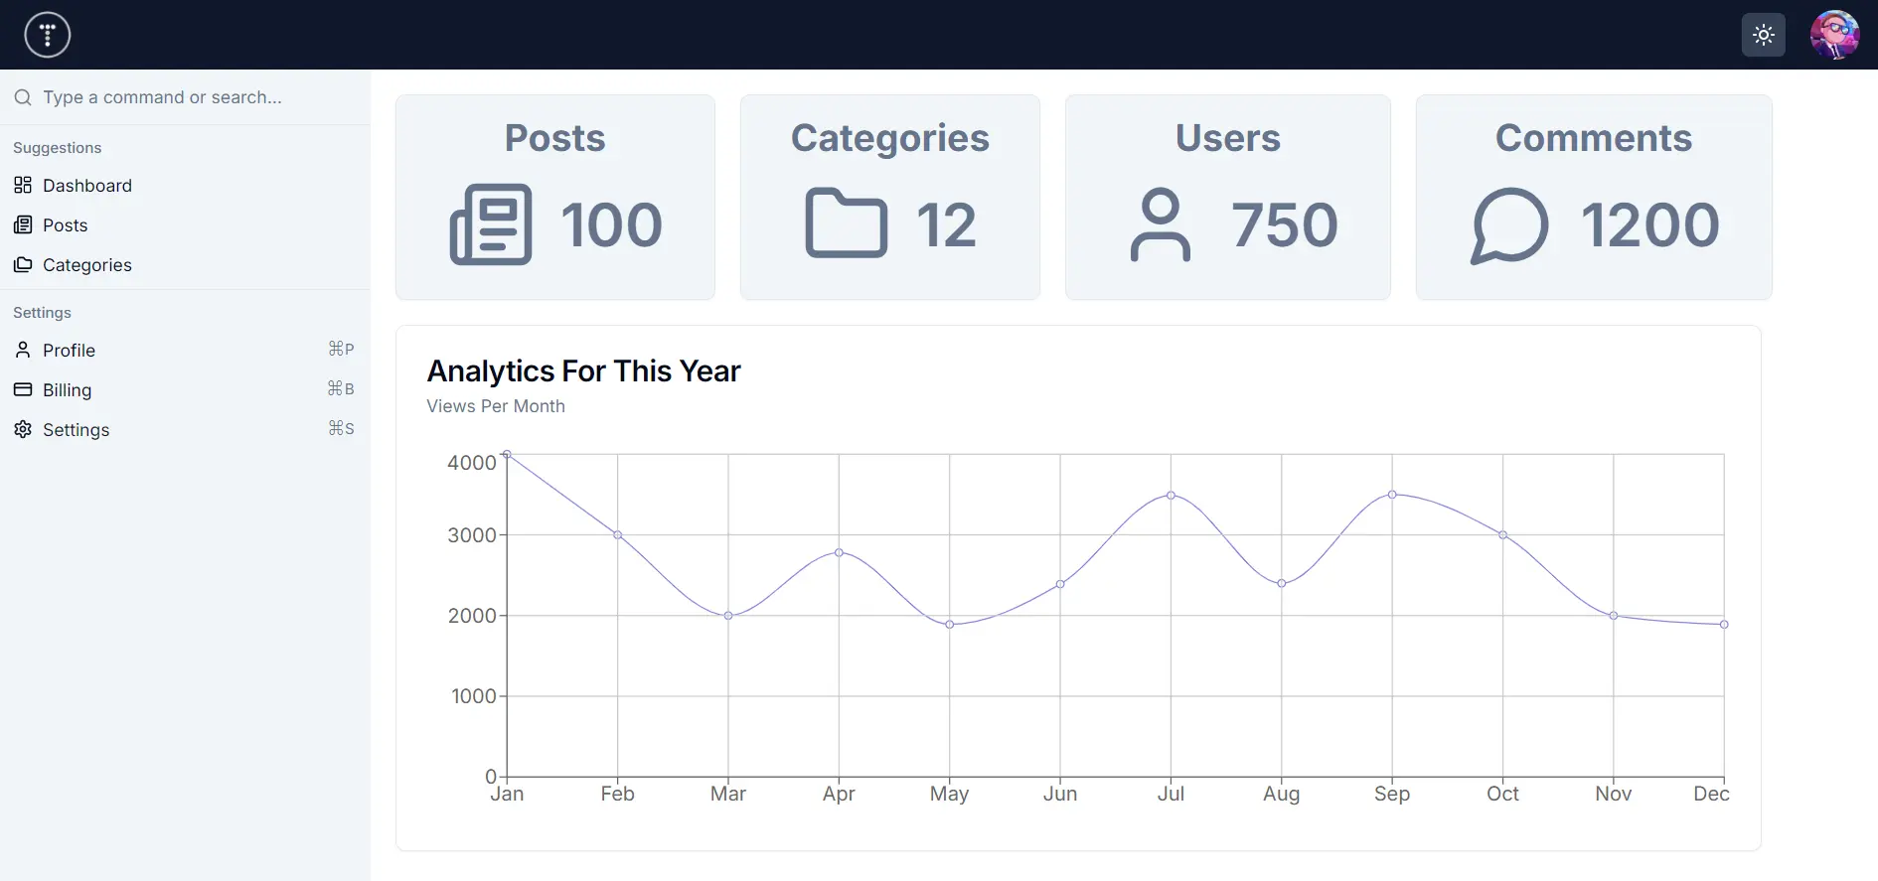Click the Posts newspaper icon in sidebar
1878x881 pixels.
(x=23, y=225)
